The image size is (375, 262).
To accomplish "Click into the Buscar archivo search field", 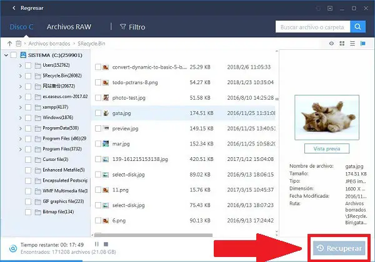I will 312,27.
